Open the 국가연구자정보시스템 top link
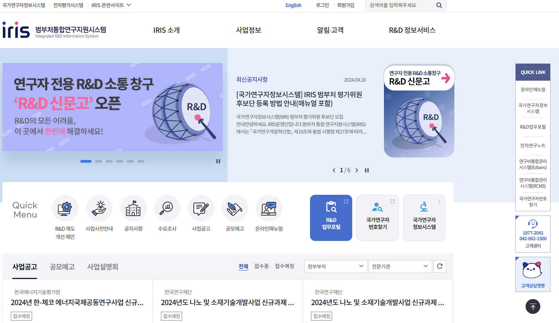Screen dimensions: 559x323 pos(24,5)
